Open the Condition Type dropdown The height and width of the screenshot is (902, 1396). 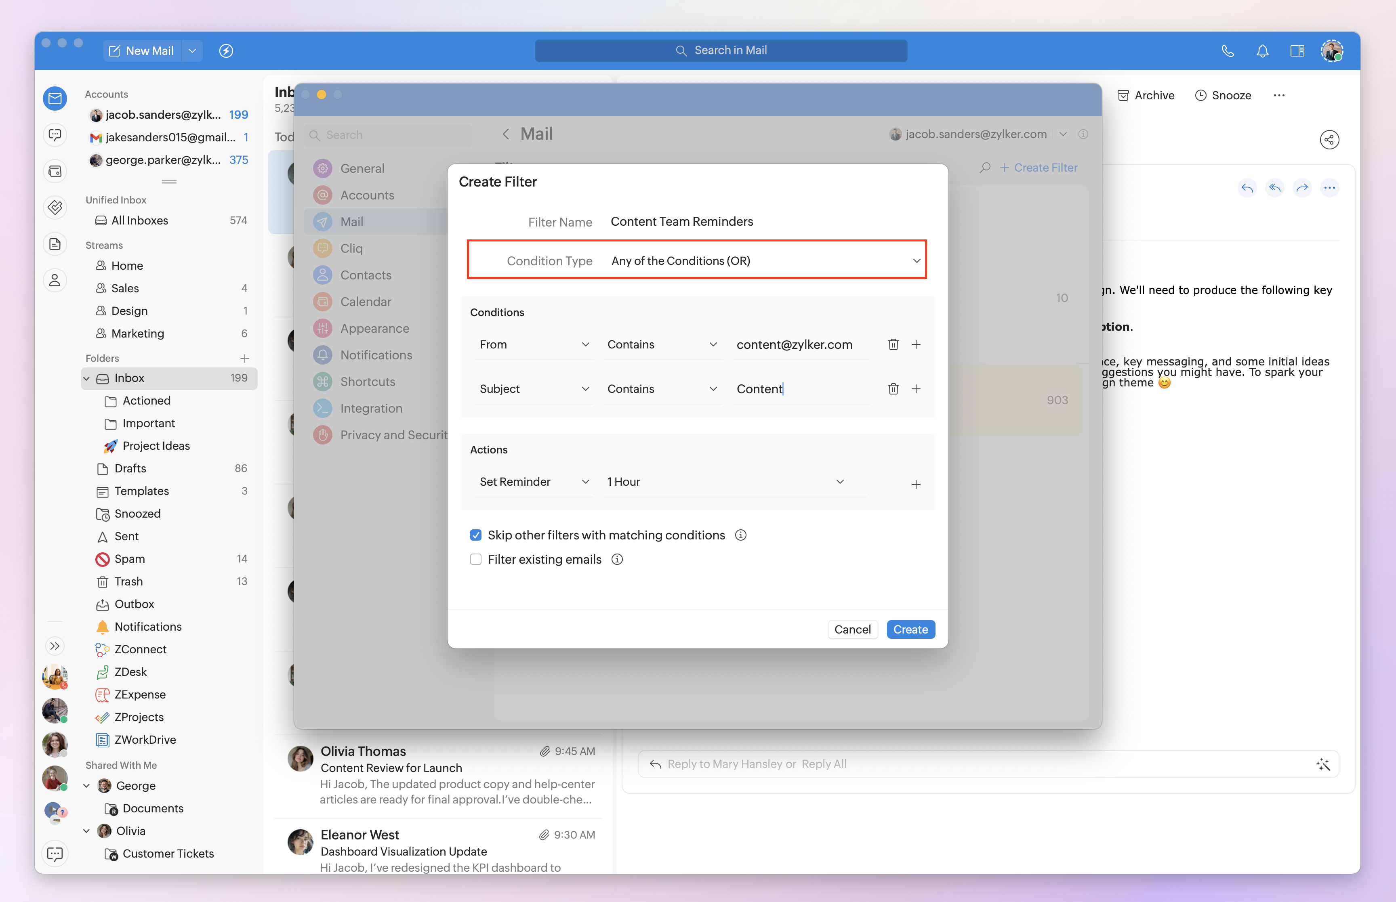761,261
